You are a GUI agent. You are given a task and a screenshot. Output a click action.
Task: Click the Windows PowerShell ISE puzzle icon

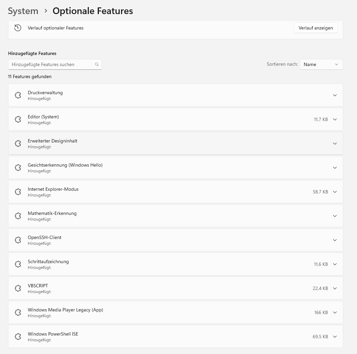(18, 337)
